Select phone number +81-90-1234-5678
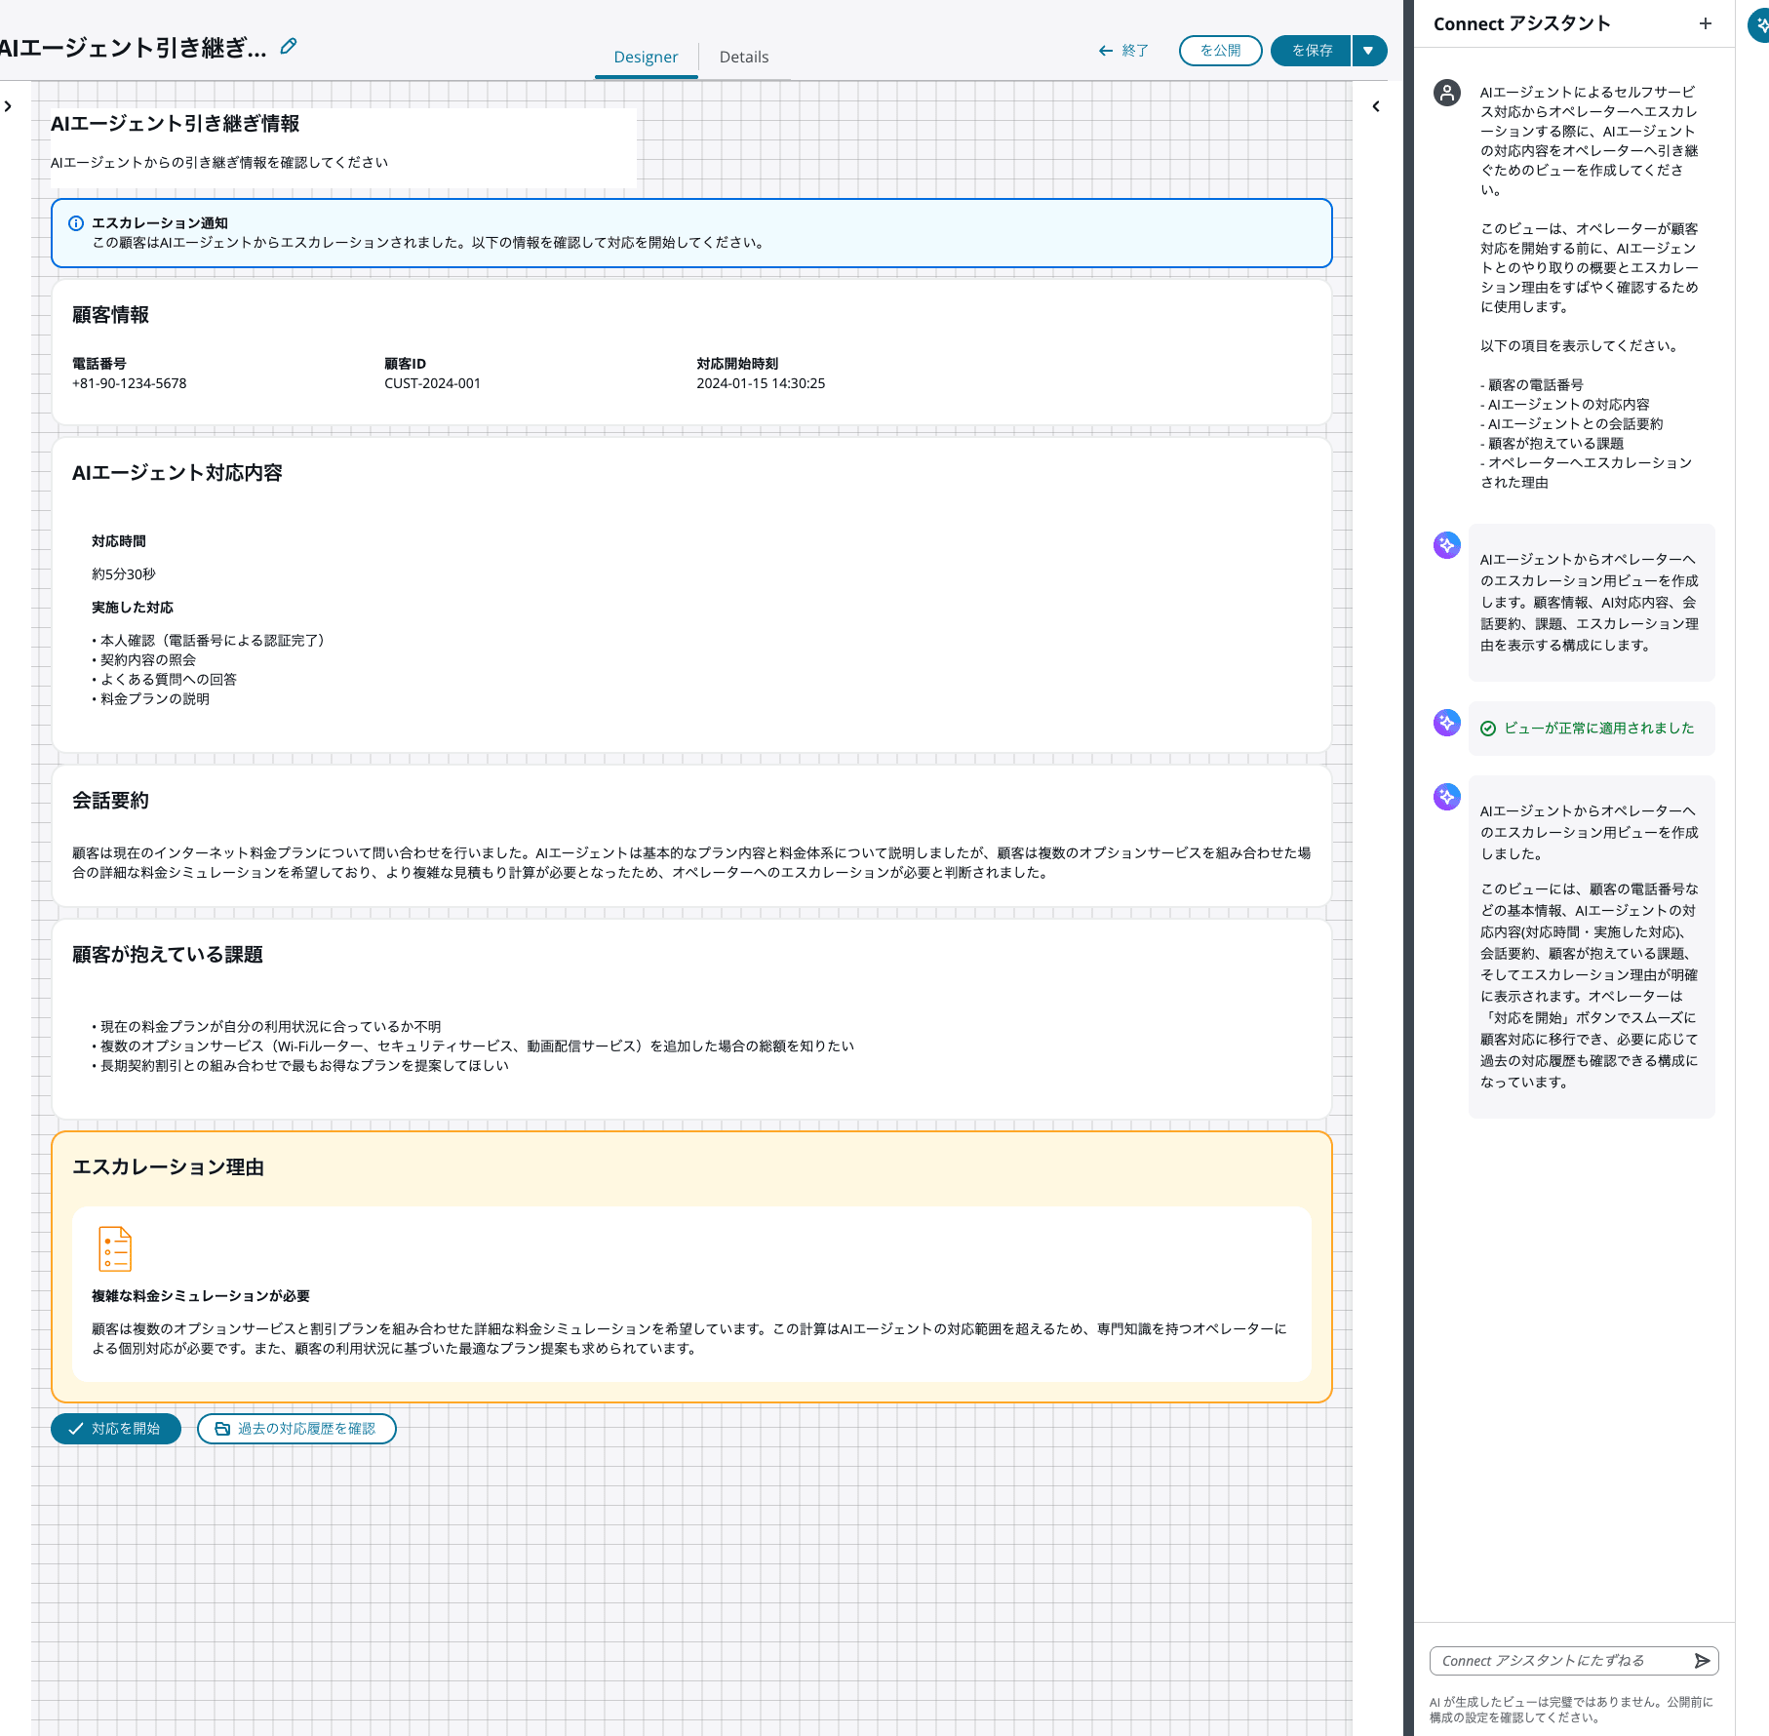This screenshot has height=1736, width=1769. click(130, 383)
